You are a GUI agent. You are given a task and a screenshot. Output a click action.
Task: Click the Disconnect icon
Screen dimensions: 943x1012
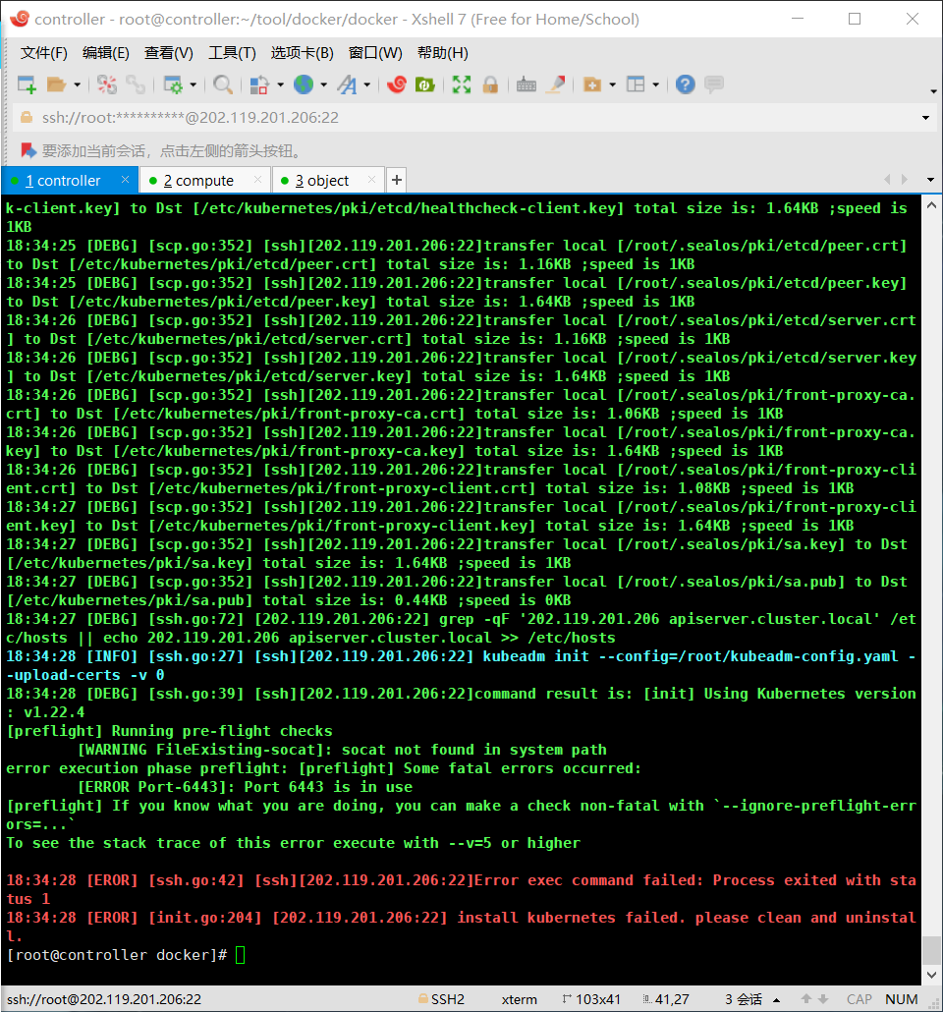[107, 84]
